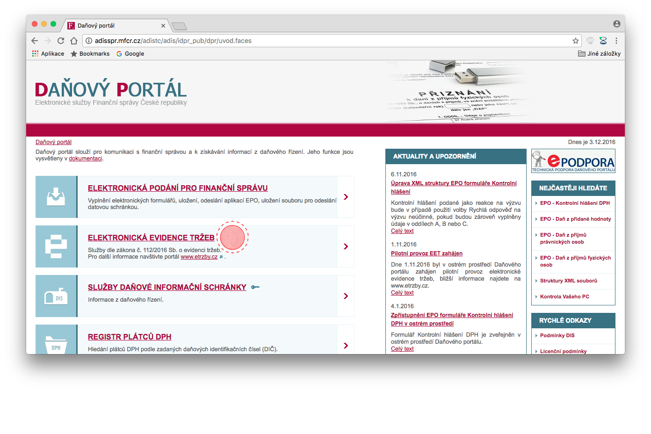This screenshot has width=651, height=434.
Task: Click the address bar URL field
Action: pyautogui.click(x=327, y=41)
